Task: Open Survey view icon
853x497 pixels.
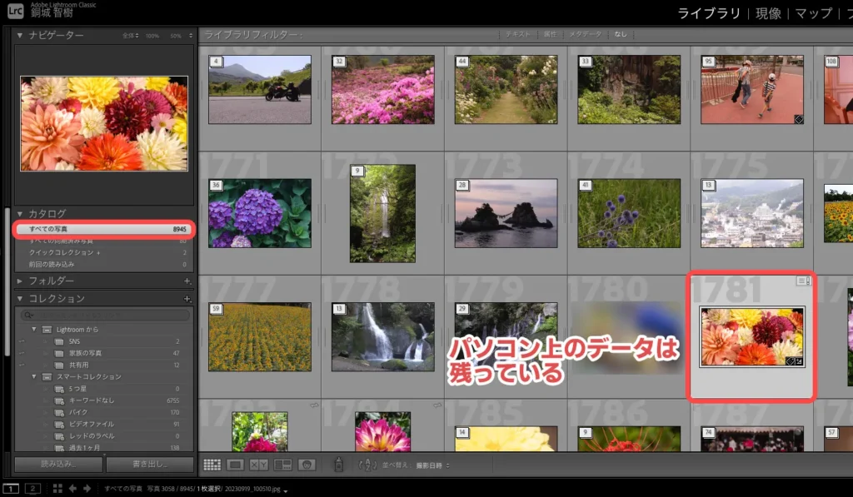Action: [282, 465]
